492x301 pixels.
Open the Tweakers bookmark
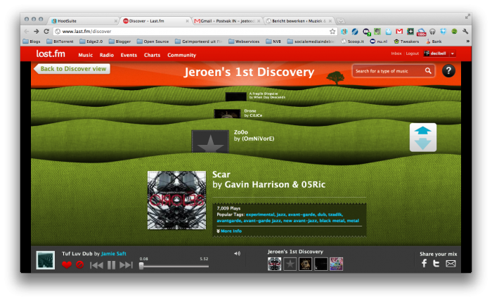point(406,41)
